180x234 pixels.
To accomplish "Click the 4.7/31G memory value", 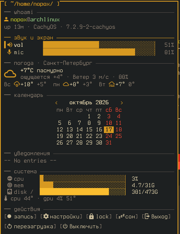I will pyautogui.click(x=143, y=185).
